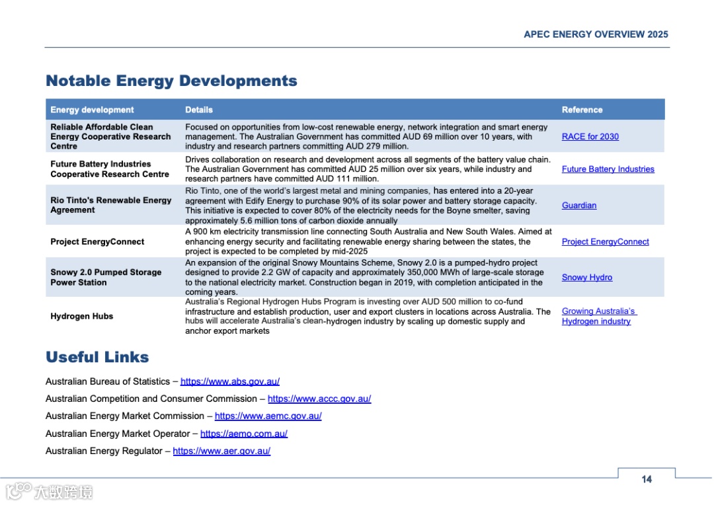This screenshot has width=714, height=505.
Task: Visit the accc.gov.au link
Action: (319, 399)
